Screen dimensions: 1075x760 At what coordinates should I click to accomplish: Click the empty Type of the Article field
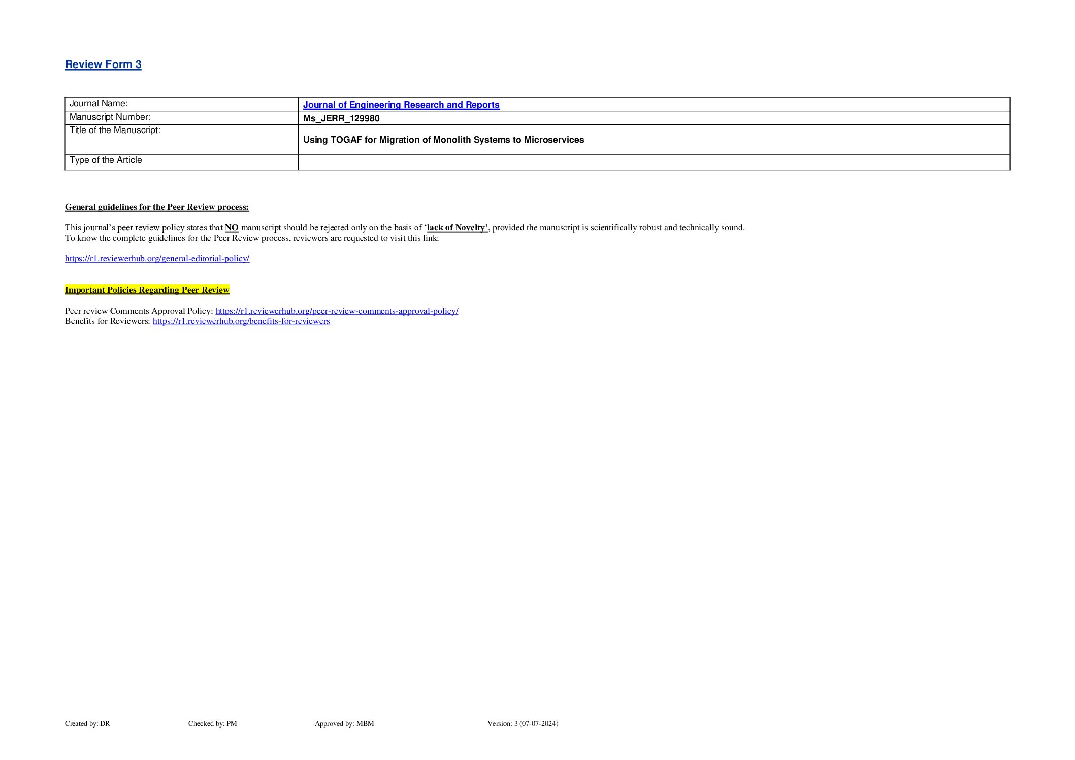click(653, 162)
